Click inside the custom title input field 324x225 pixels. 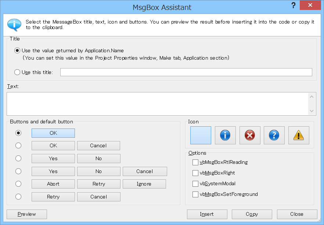coord(186,72)
